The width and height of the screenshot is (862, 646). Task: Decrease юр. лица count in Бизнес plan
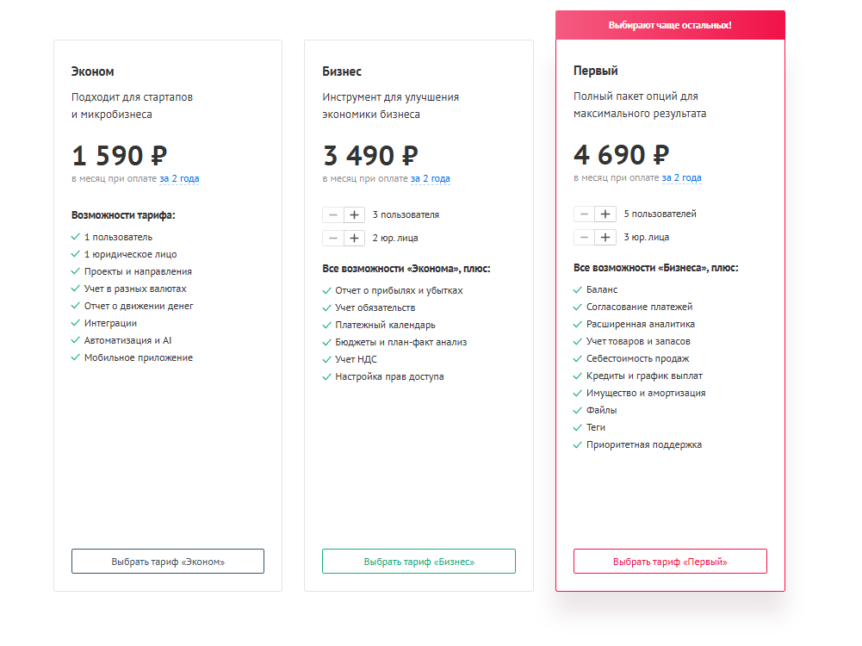[332, 238]
